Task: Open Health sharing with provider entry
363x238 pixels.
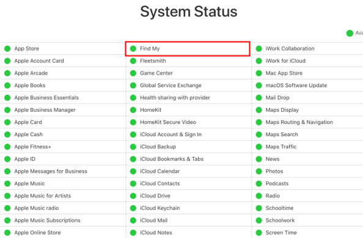Action: [x=189, y=98]
